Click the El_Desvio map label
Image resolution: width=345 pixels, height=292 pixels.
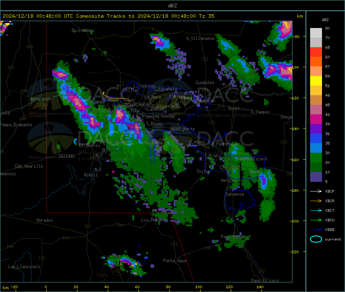pos(89,145)
